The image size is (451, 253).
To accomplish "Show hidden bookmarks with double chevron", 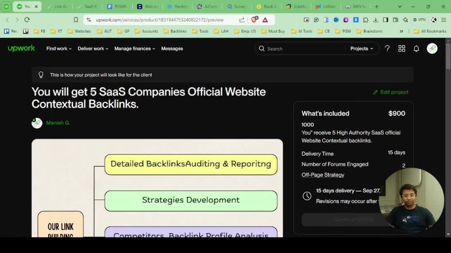I will pos(401,31).
